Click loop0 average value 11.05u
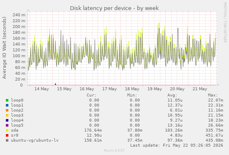 click(x=175, y=100)
